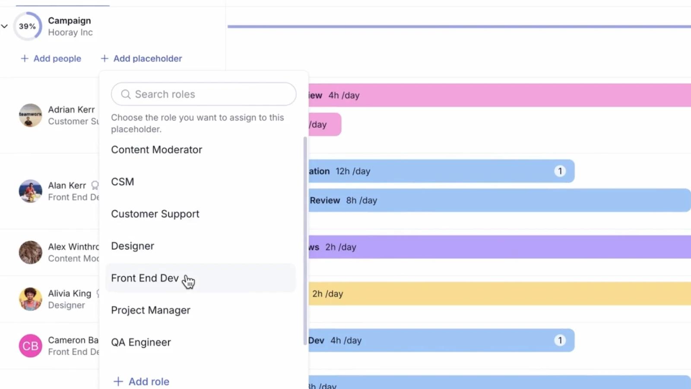The image size is (691, 389).
Task: Click the search magnifier icon in roles
Action: click(126, 94)
